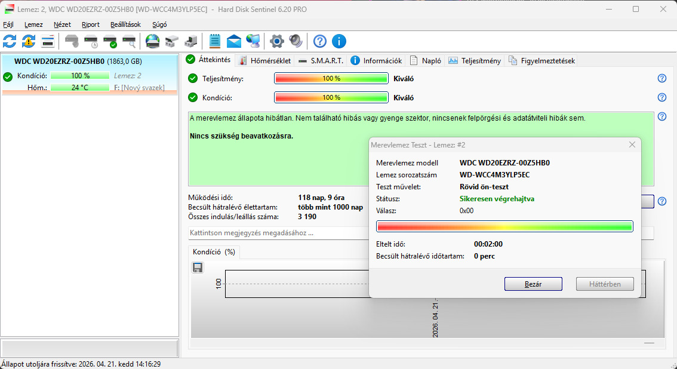Click the globe over disk icon
Viewport: 677px width, 369px height.
[x=152, y=41]
